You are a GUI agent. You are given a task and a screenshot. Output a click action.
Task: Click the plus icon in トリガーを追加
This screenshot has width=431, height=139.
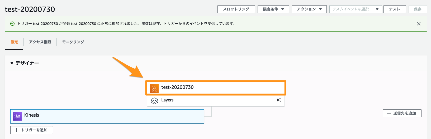tap(17, 130)
